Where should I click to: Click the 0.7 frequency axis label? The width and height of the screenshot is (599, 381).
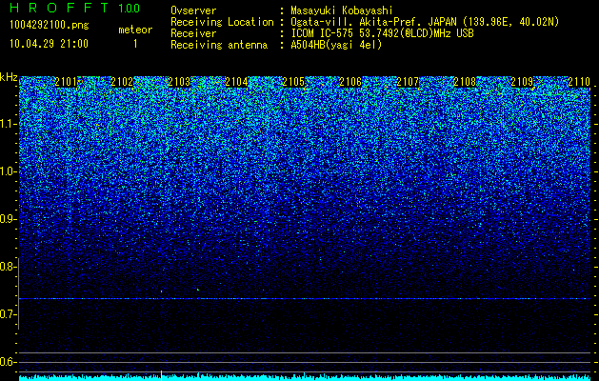point(8,314)
